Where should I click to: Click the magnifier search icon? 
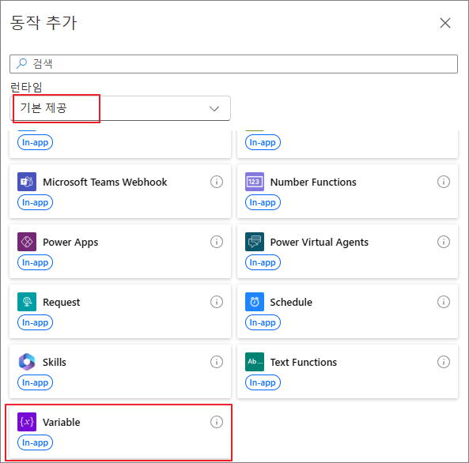pyautogui.click(x=21, y=64)
